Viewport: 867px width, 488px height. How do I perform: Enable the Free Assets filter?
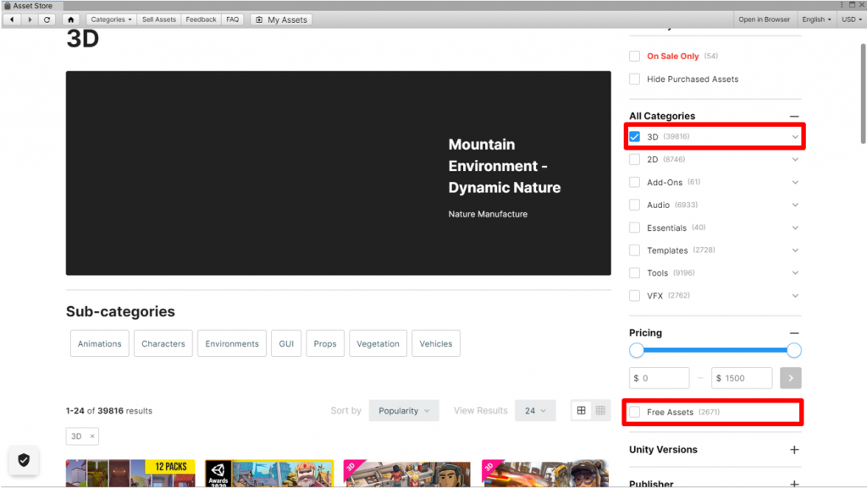coord(635,412)
